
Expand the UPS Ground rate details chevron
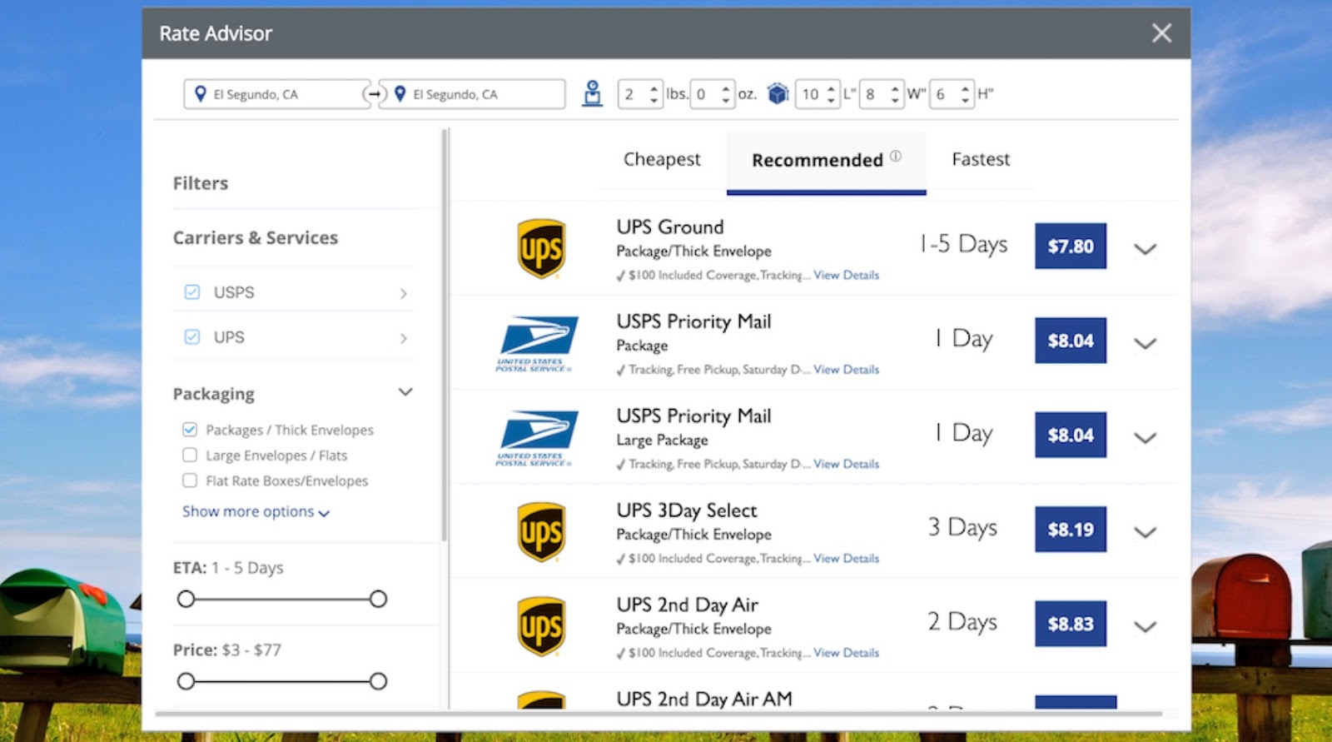tap(1146, 249)
